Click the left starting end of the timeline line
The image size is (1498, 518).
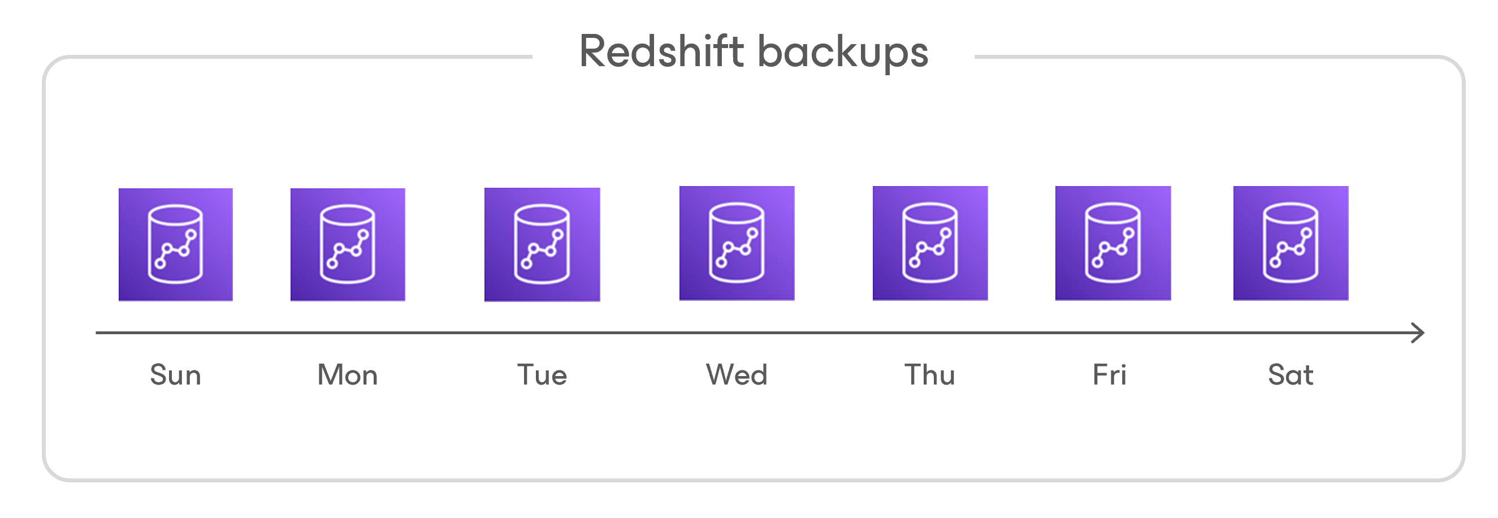coord(99,333)
